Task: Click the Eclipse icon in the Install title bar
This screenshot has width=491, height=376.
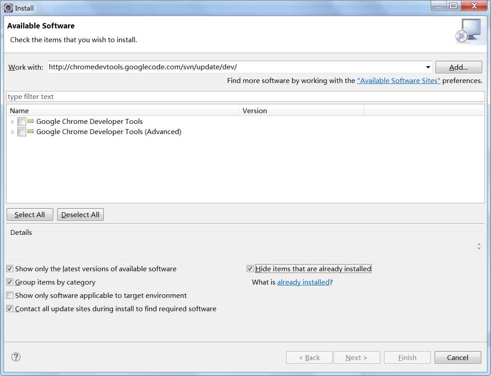Action: [x=8, y=8]
